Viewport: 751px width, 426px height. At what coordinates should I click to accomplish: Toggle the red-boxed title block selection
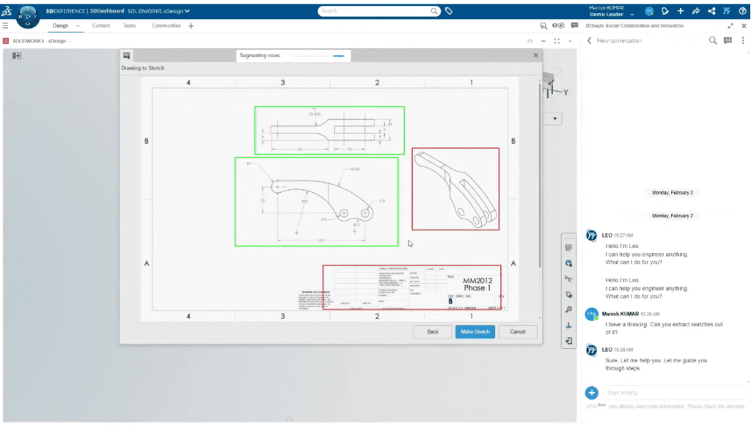(x=413, y=286)
